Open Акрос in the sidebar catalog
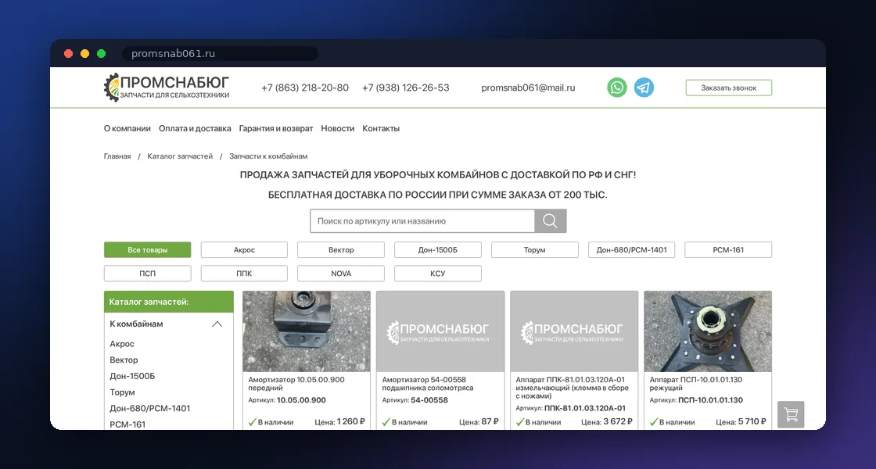 [x=122, y=344]
